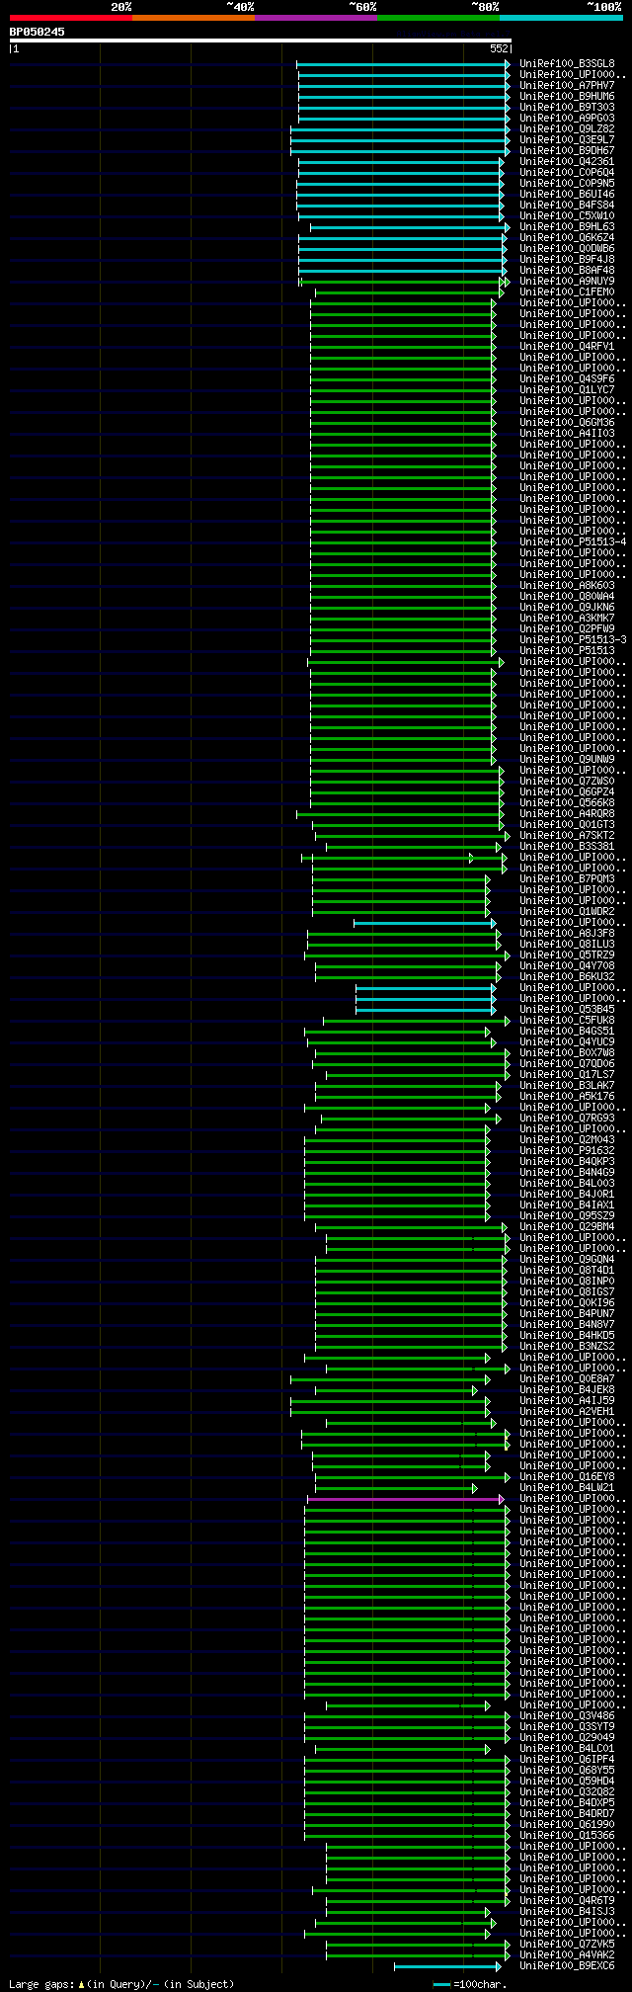Click the purple ~60% legend segment
This screenshot has height=1992, width=632.
pos(315,18)
